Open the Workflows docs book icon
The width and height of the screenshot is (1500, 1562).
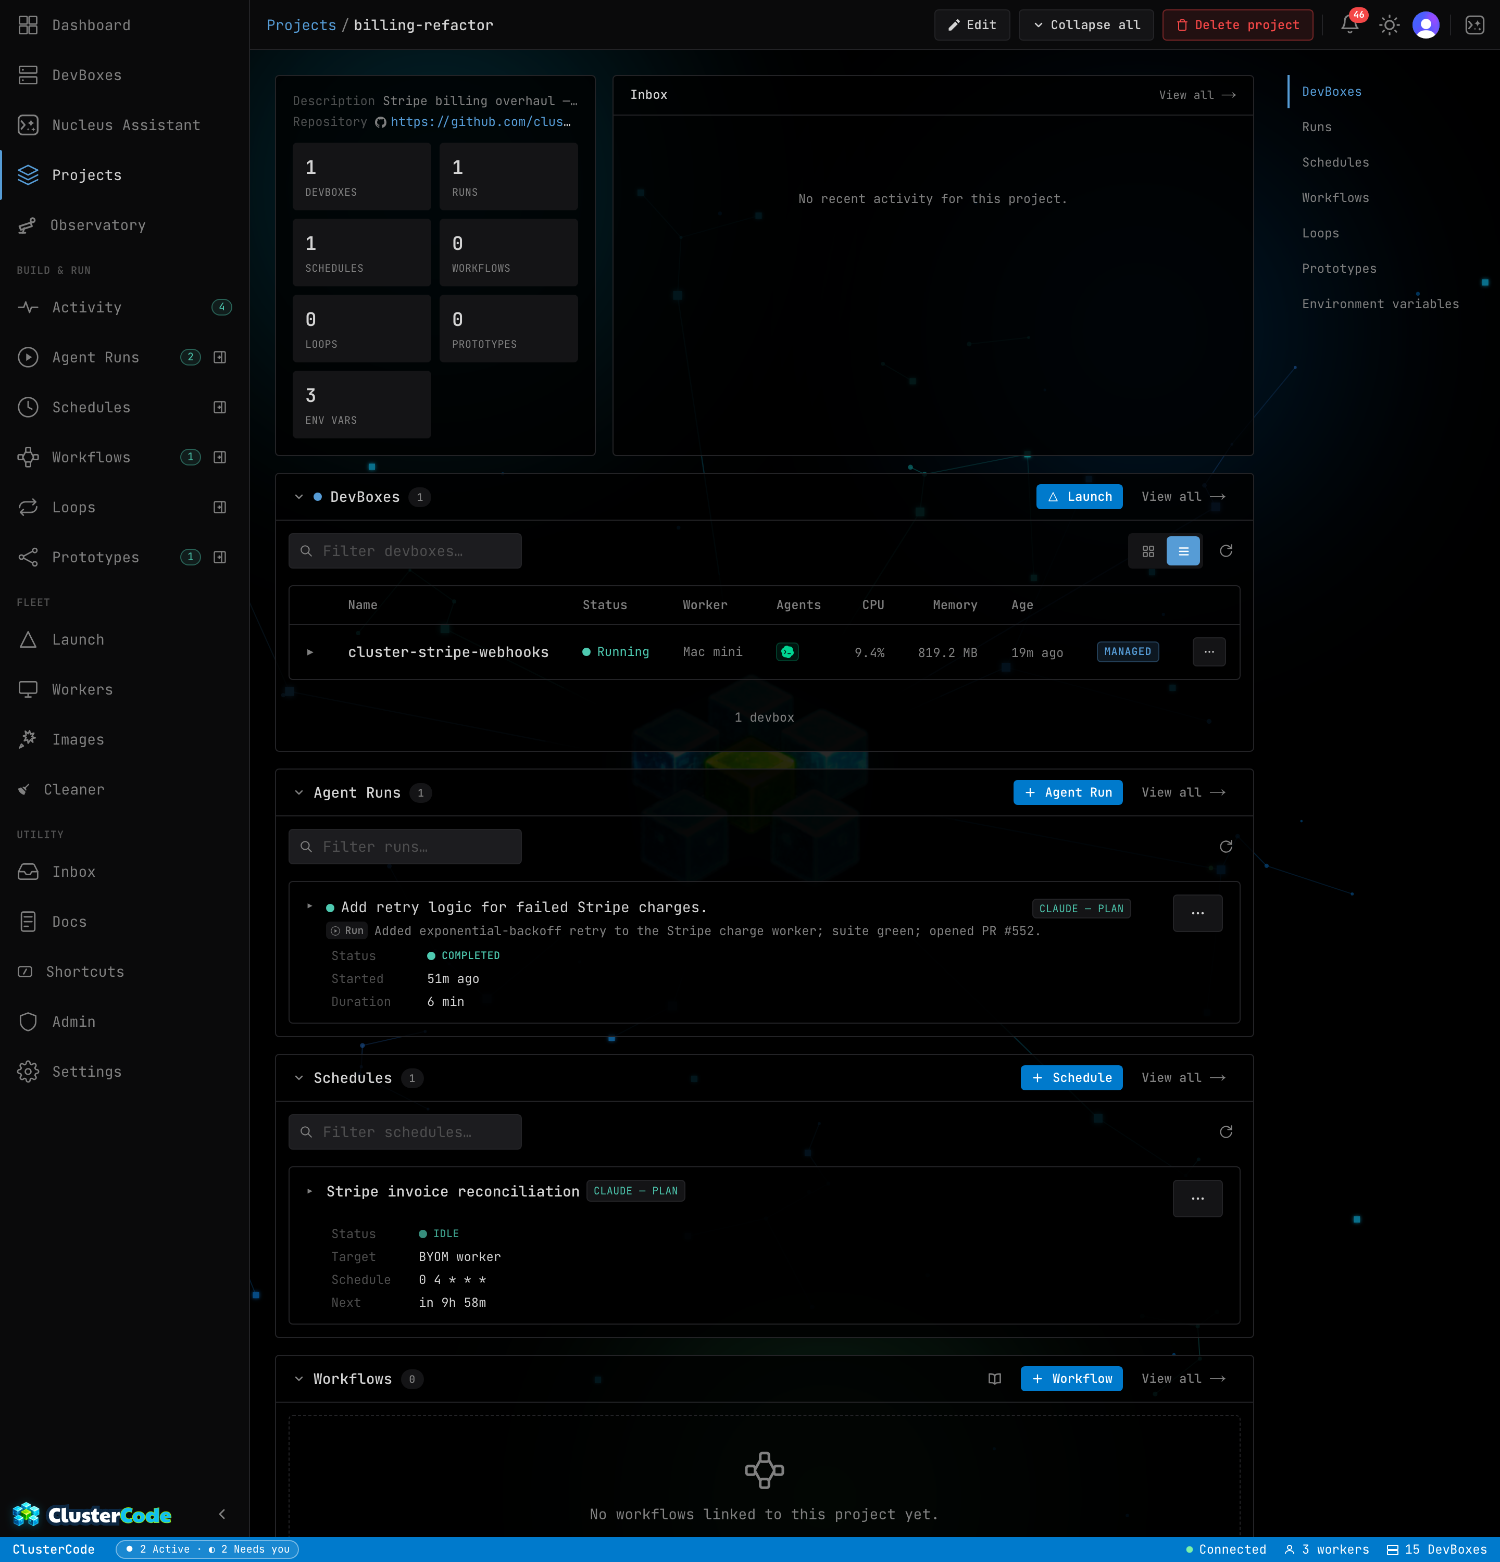pyautogui.click(x=995, y=1379)
